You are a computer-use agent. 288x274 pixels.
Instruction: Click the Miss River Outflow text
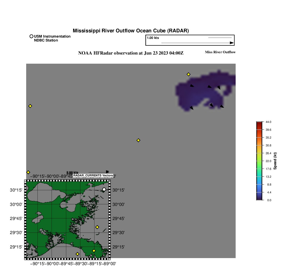pyautogui.click(x=220, y=52)
